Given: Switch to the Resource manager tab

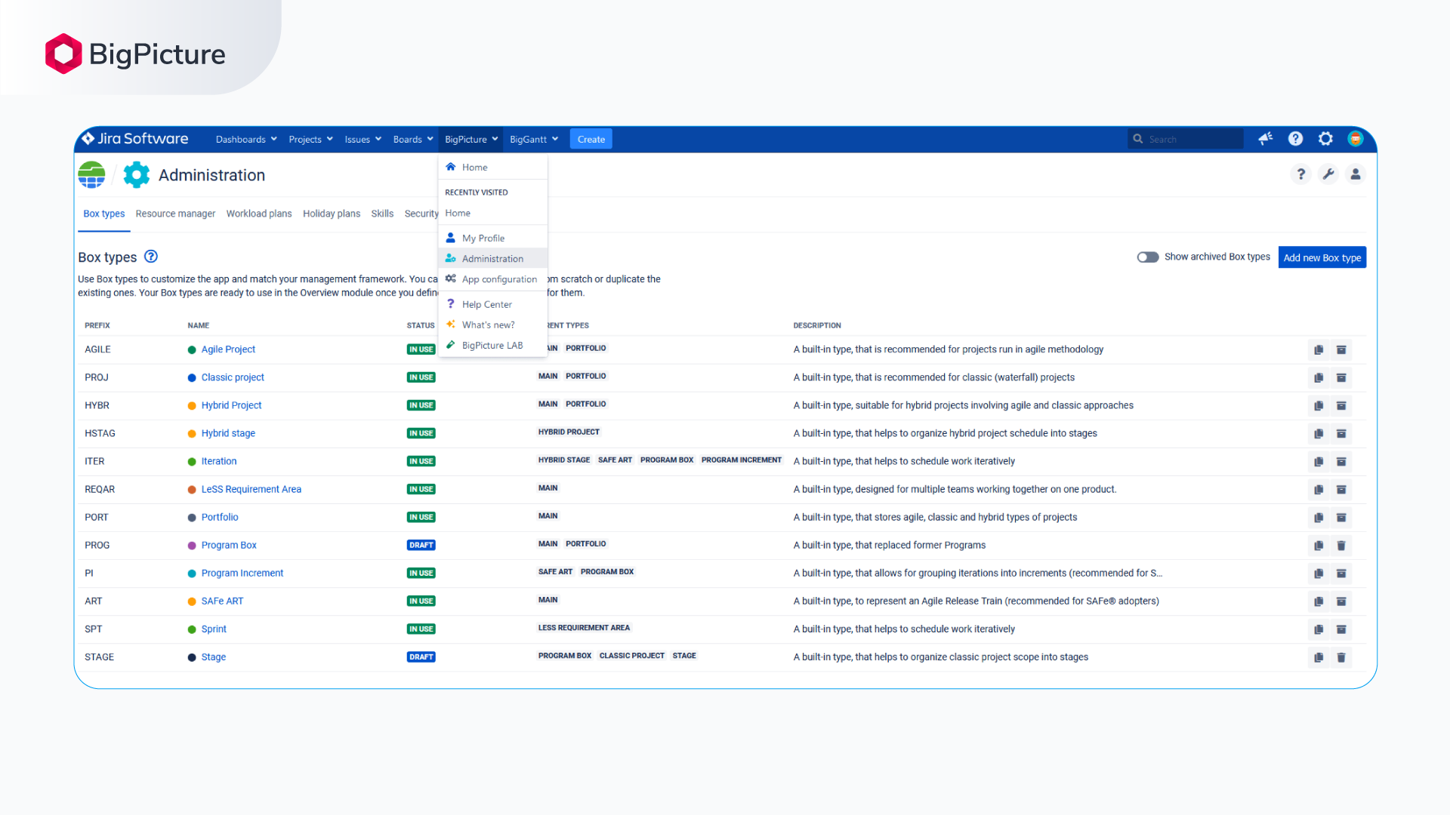Looking at the screenshot, I should click(175, 214).
